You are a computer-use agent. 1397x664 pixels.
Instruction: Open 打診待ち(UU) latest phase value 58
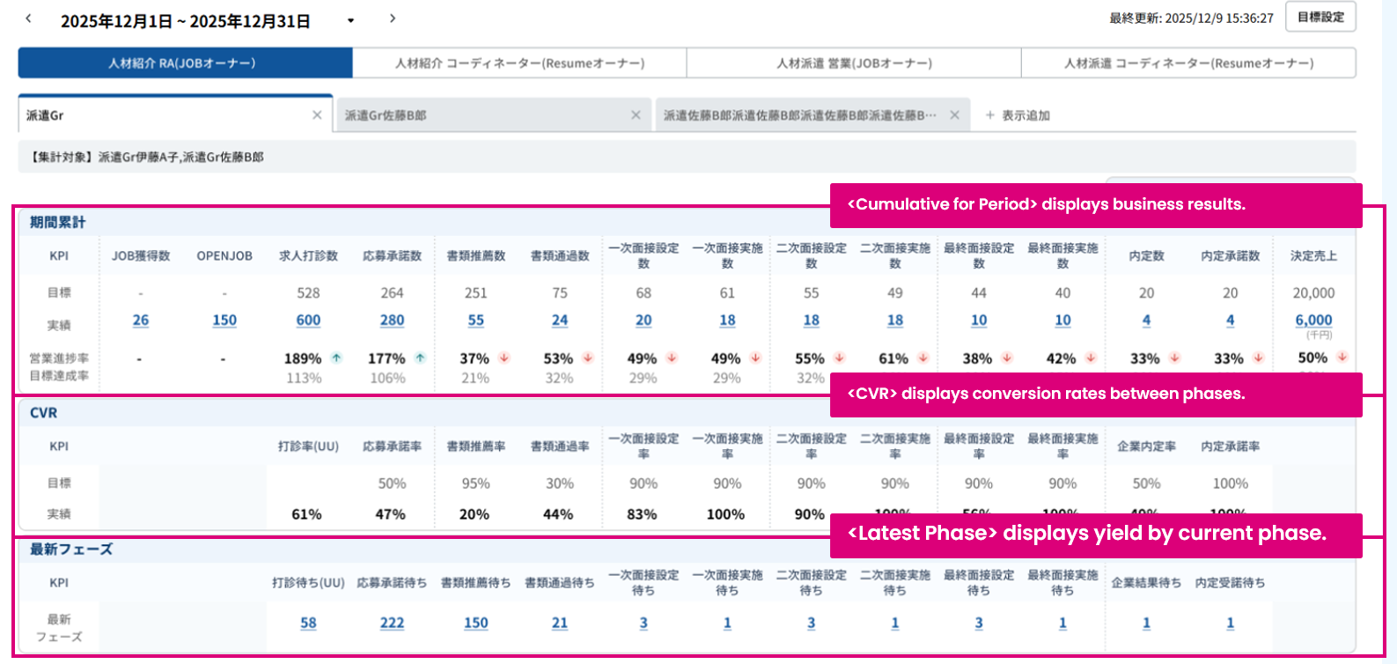click(x=308, y=623)
